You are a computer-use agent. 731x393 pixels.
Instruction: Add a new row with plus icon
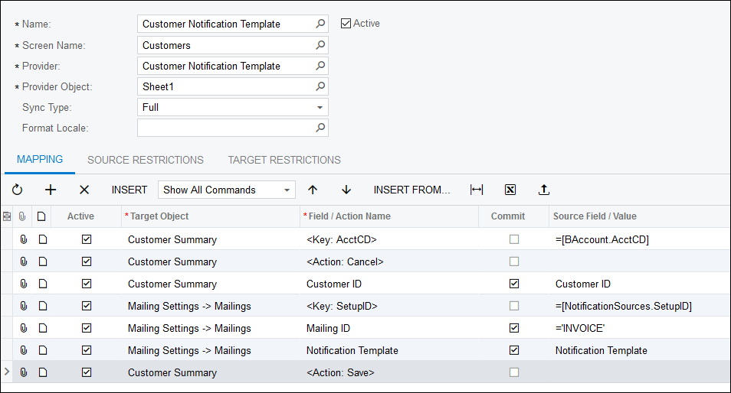click(x=51, y=190)
